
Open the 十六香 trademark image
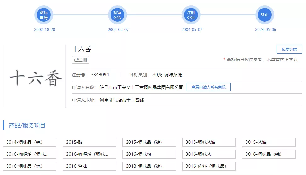coord(34,76)
